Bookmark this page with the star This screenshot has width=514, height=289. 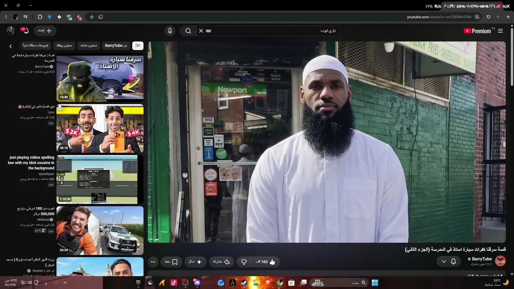click(x=92, y=17)
